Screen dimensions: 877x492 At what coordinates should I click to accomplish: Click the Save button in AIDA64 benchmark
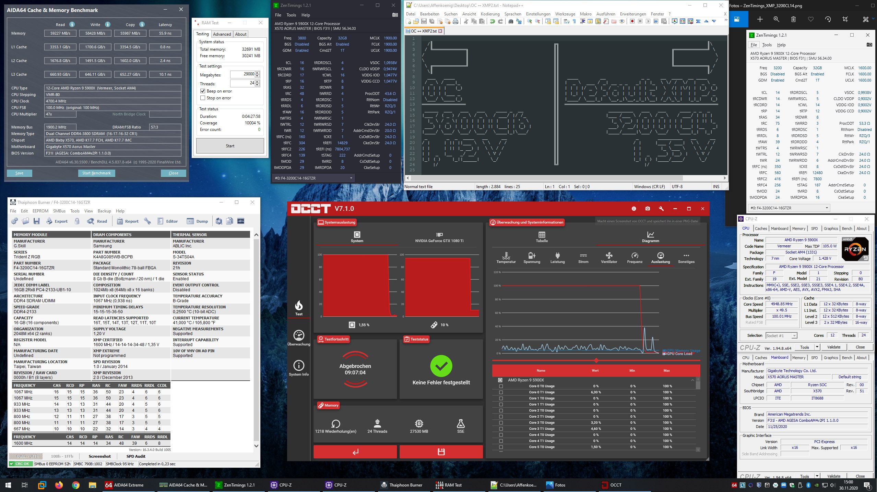[19, 173]
